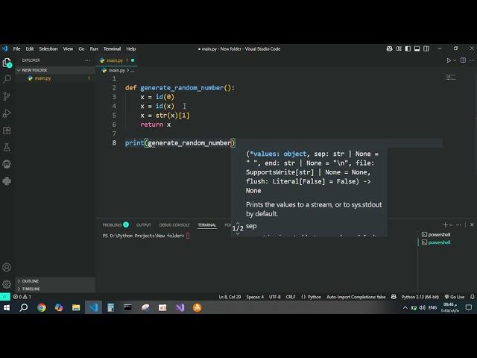
Task: Change the UTF-8 encoding
Action: coord(275,297)
